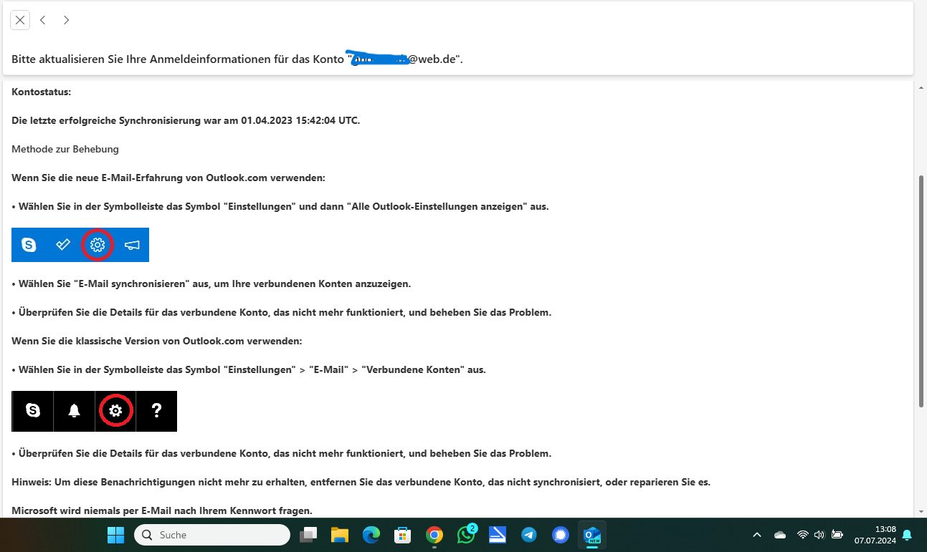Screen dimensions: 927x552
Task: Click the 'E-Mail synchronisieren' instruction line
Action: point(211,284)
